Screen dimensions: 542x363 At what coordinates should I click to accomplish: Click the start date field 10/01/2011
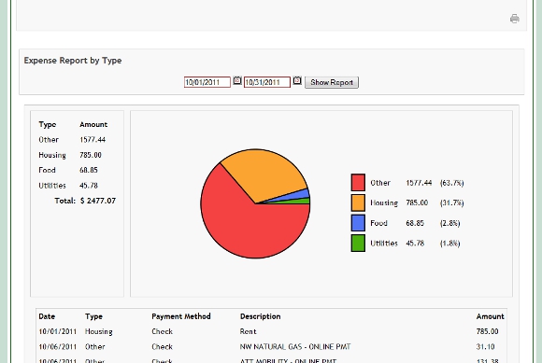(x=207, y=82)
